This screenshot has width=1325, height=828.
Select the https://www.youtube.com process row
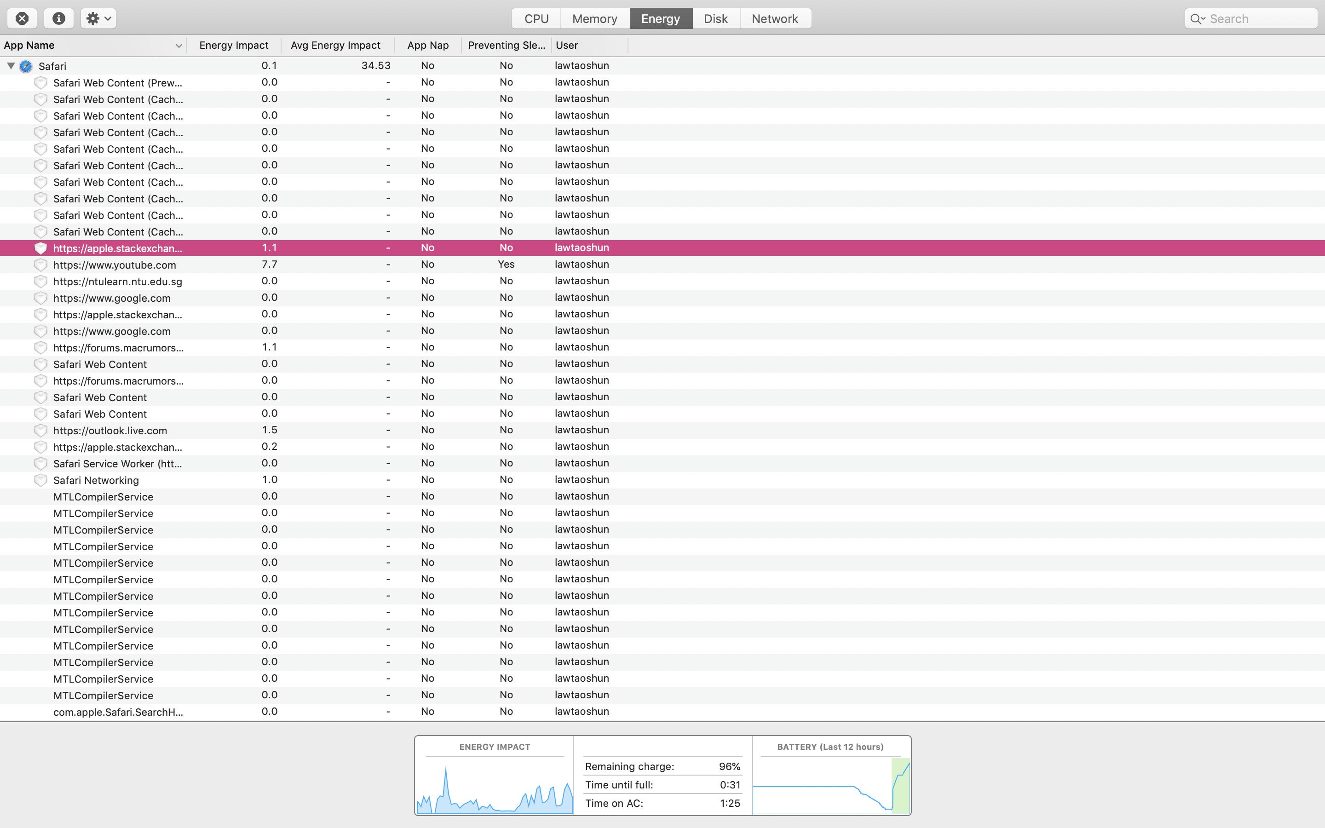point(662,264)
